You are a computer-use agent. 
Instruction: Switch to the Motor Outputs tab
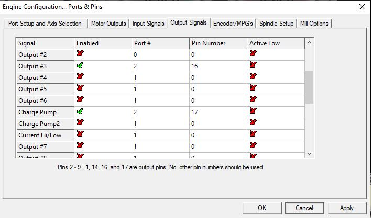pyautogui.click(x=108, y=24)
